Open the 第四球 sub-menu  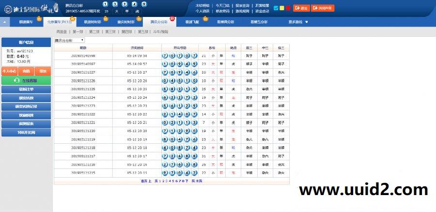click(x=126, y=31)
